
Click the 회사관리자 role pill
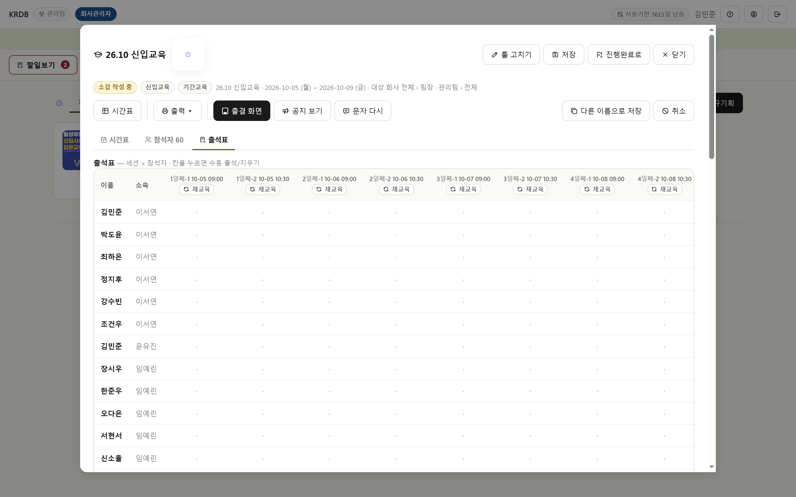point(96,14)
